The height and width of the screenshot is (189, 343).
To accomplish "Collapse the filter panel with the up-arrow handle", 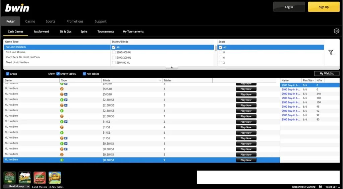I will (172, 68).
